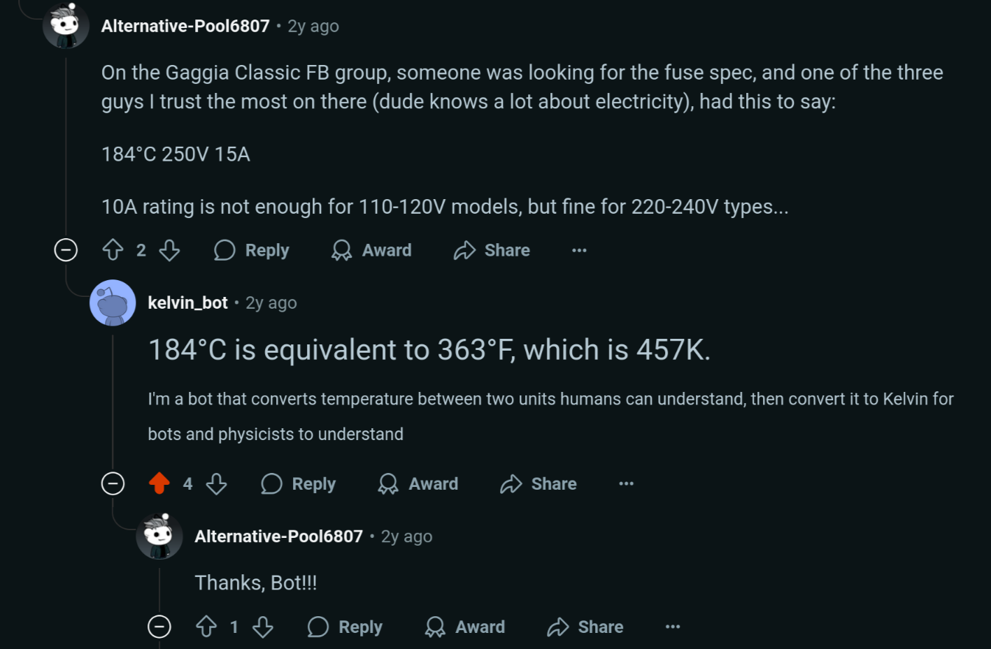This screenshot has width=991, height=649.
Task: Open more options on "Thanks, Bot!!!" comment
Action: coord(673,627)
